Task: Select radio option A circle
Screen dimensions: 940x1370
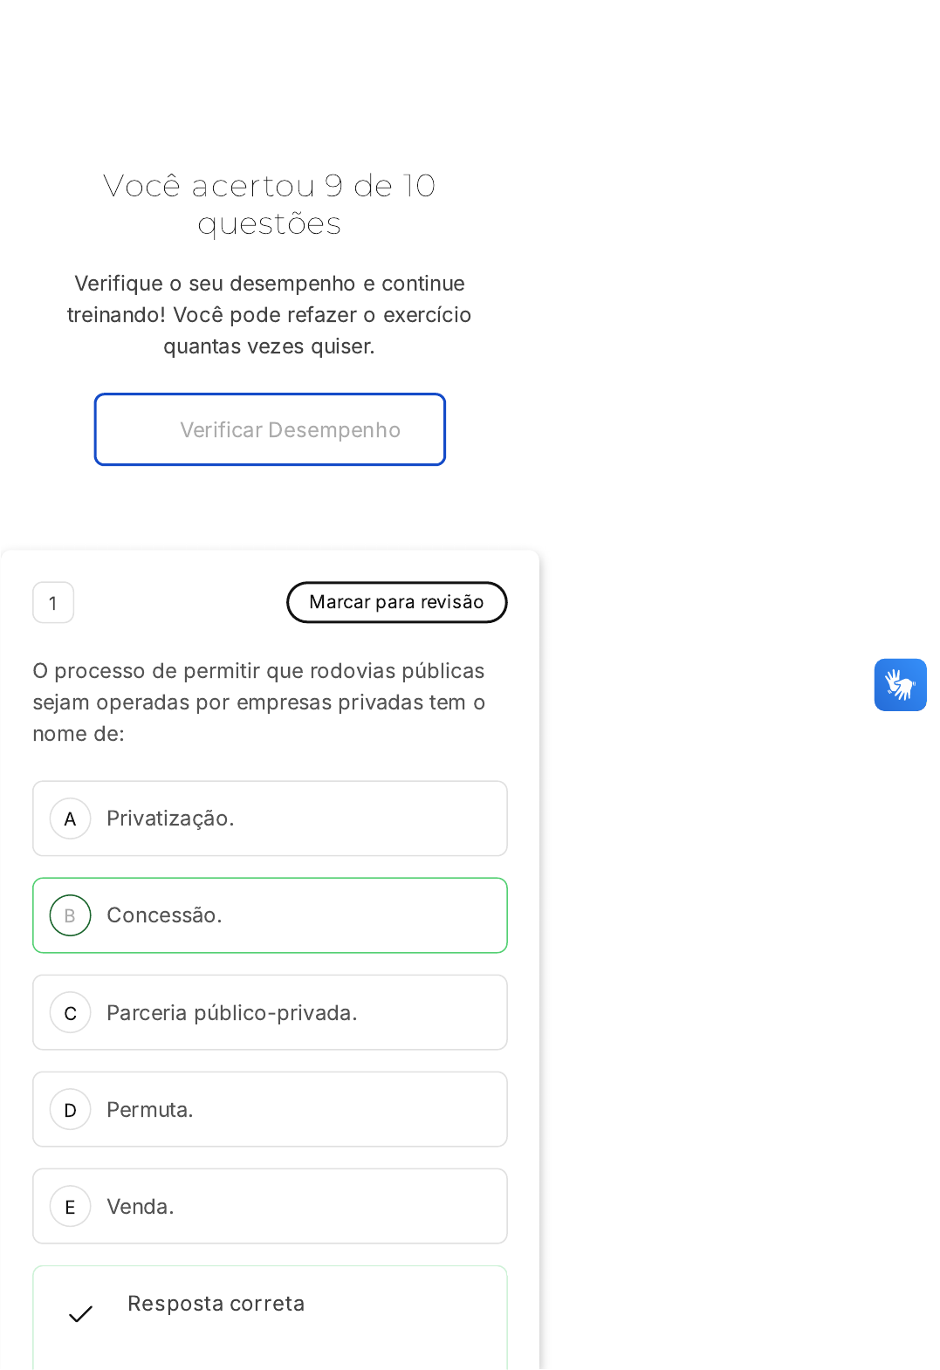Action: [x=71, y=819]
